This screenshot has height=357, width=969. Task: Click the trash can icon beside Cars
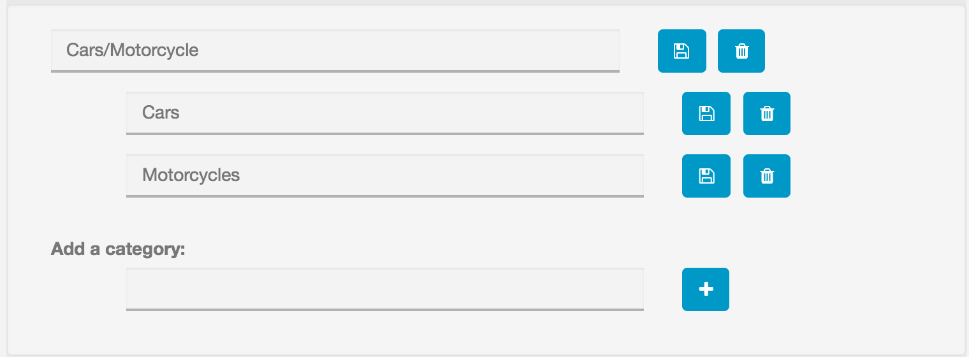coord(766,113)
